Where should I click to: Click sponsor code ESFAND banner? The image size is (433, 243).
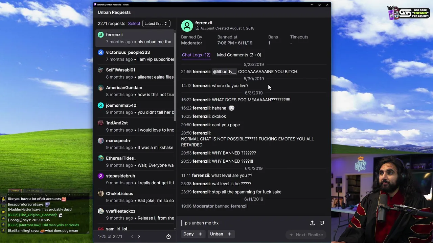408,13
